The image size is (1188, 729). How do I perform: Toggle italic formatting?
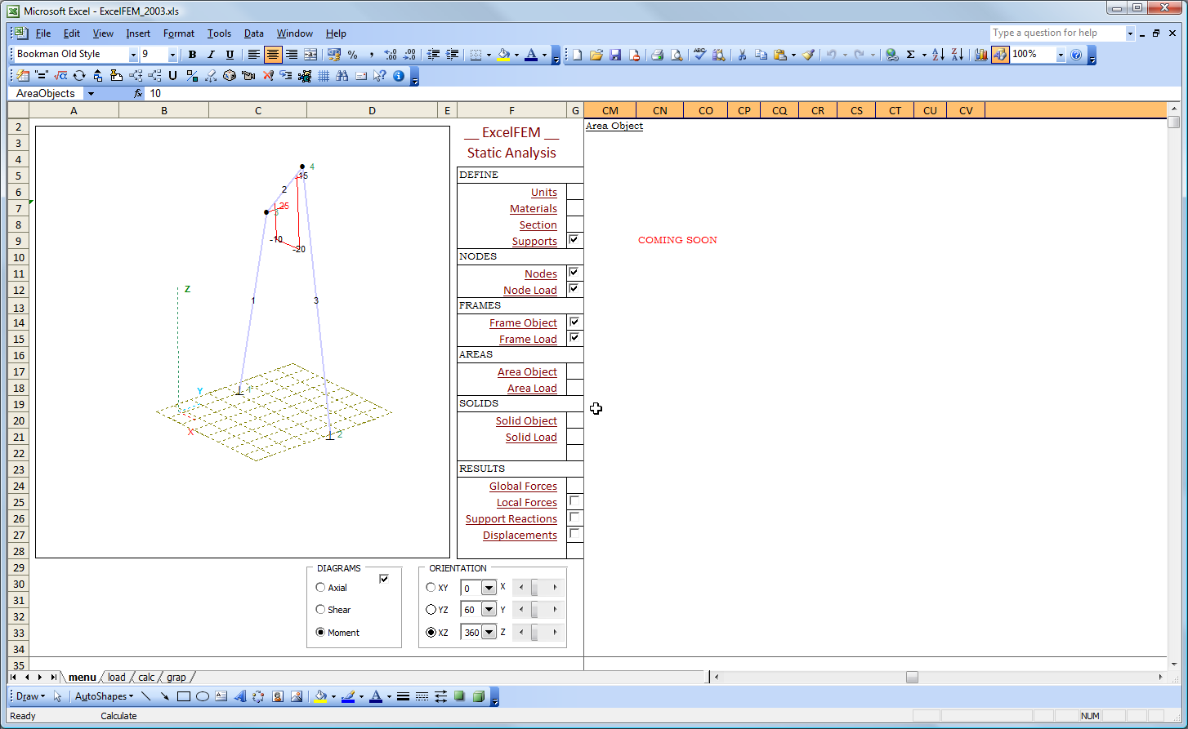(x=211, y=55)
